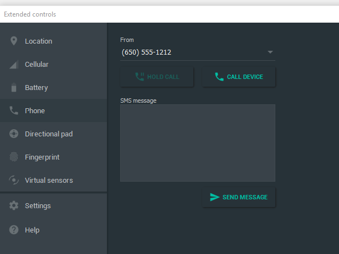Open the Settings tab
The image size is (339, 254).
pos(53,205)
